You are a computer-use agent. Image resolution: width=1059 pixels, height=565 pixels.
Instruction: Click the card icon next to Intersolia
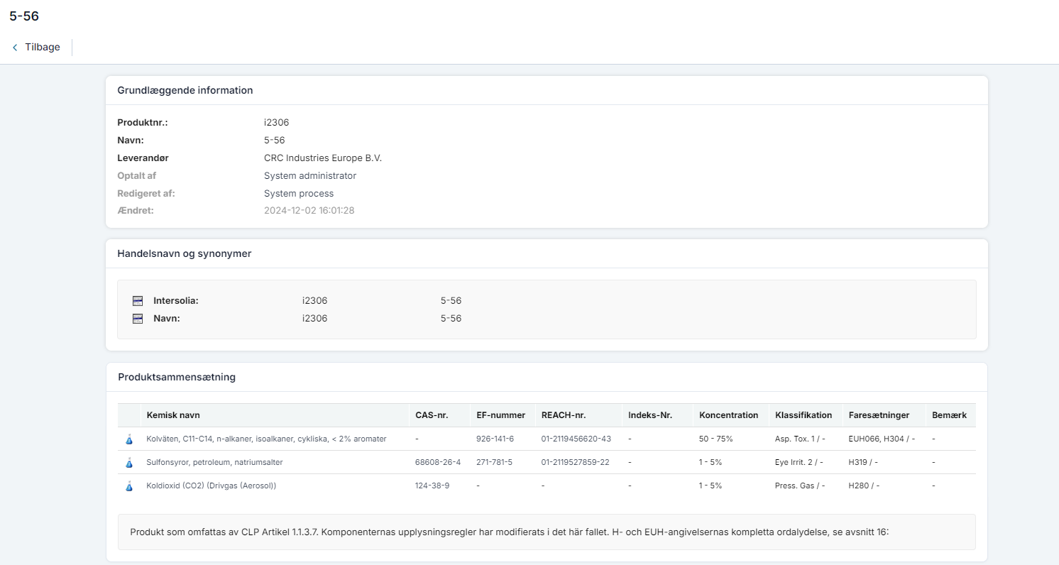(x=138, y=301)
